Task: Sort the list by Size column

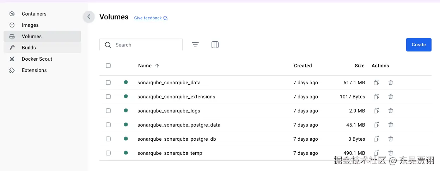Action: [x=359, y=66]
